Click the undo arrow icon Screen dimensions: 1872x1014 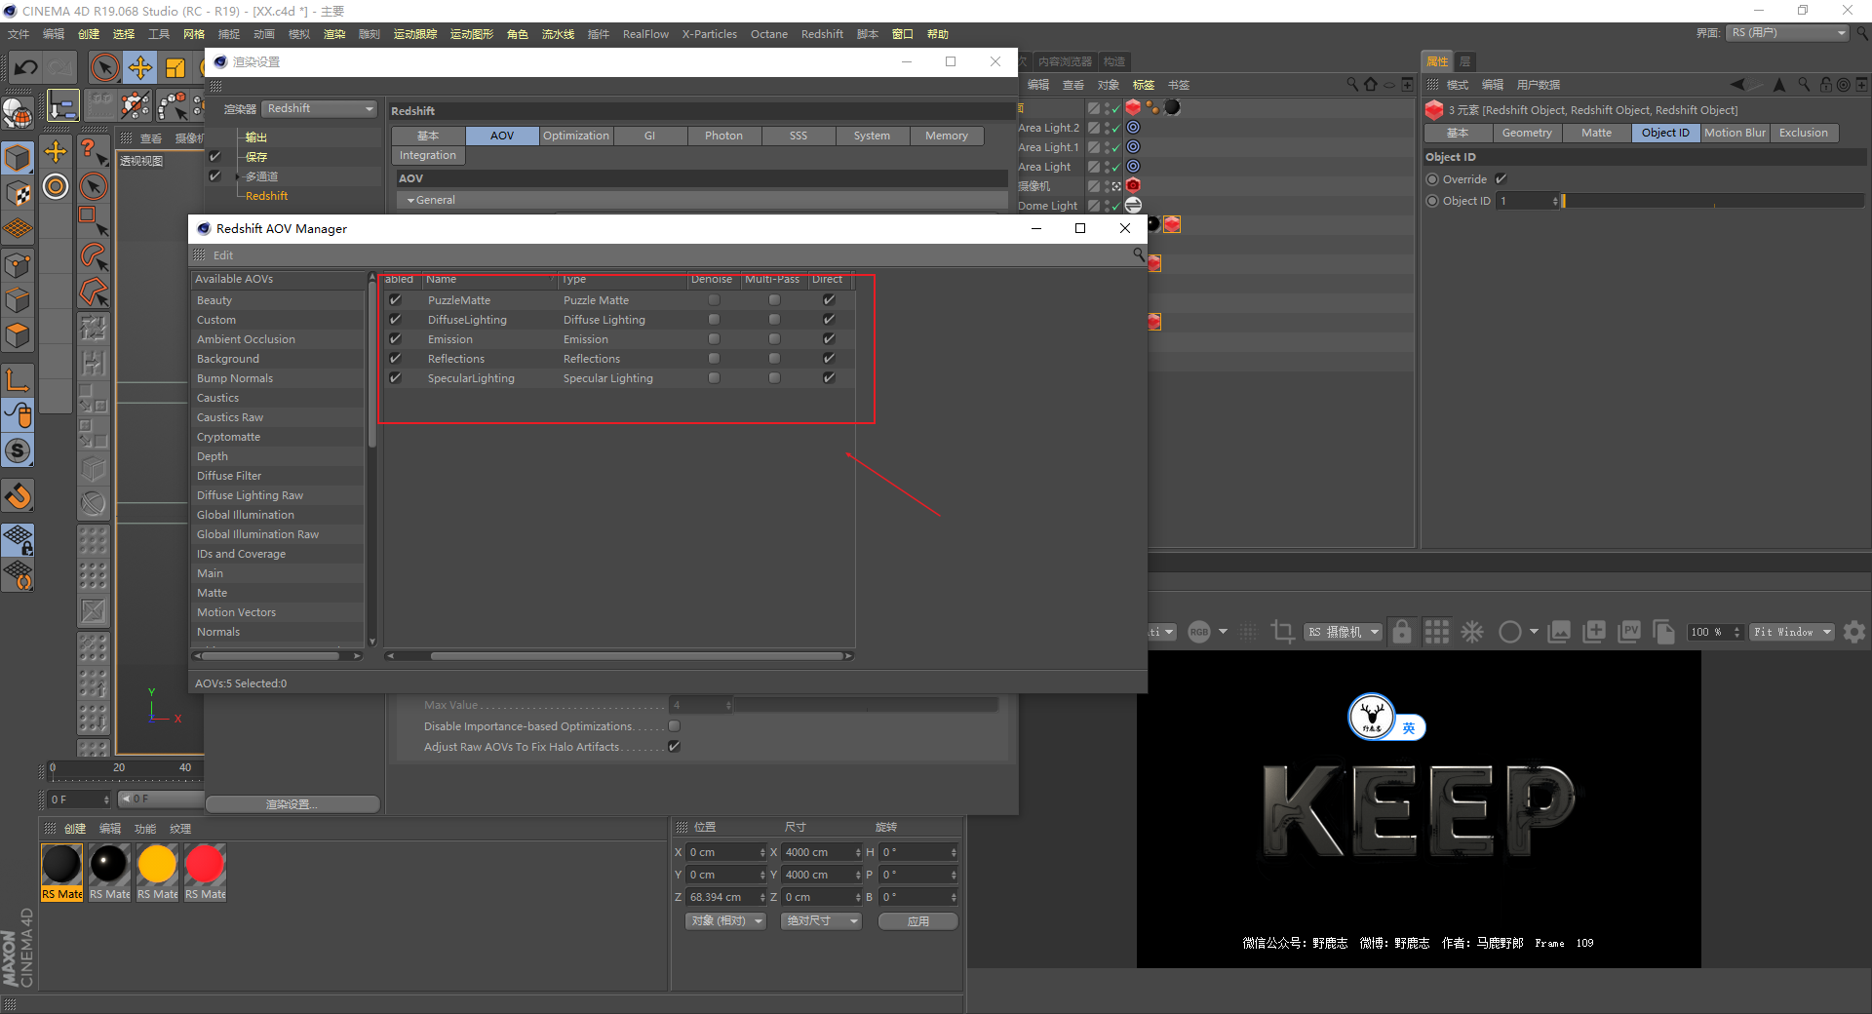point(26,67)
